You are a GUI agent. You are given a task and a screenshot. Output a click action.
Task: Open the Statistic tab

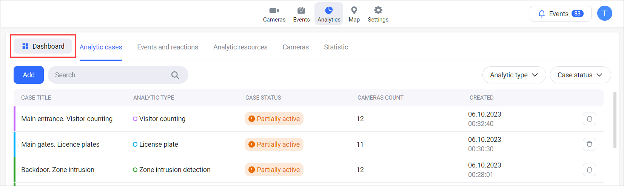click(336, 47)
